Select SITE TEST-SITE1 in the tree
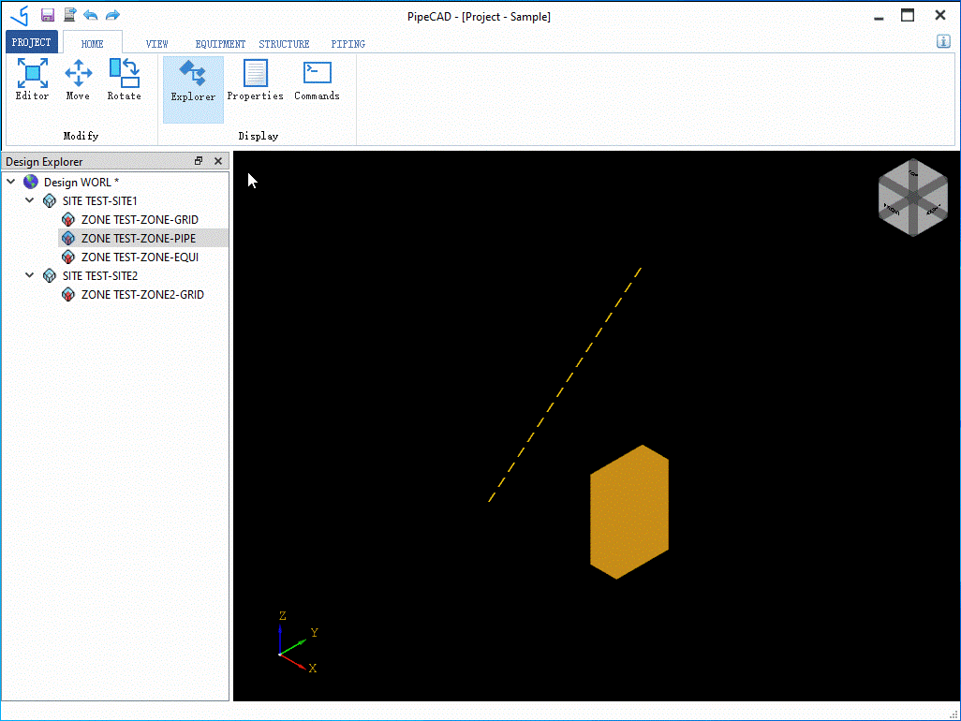The height and width of the screenshot is (721, 961). [x=100, y=201]
